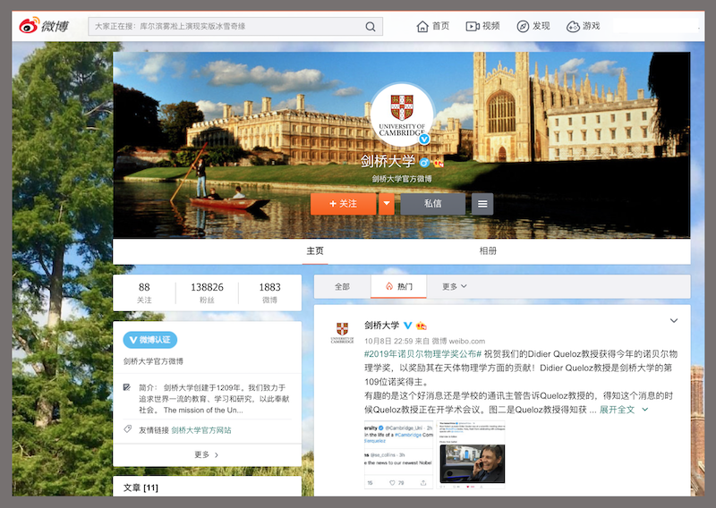Click the Weibo logo icon

coord(32,26)
